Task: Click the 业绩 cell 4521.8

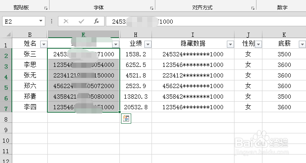Action: coord(135,75)
